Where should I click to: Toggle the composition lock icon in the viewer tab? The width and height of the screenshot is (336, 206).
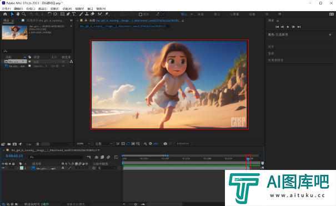pyautogui.click(x=86, y=21)
